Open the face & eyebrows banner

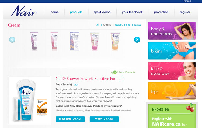172,71
